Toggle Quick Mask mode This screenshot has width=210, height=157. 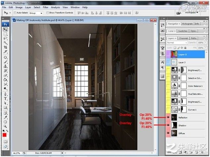5,141
